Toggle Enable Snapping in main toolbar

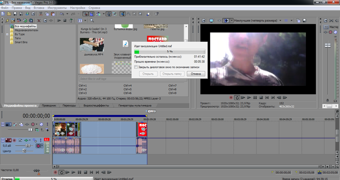pyautogui.click(x=85, y=14)
